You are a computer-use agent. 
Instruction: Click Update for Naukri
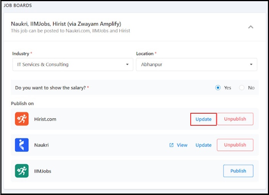pyautogui.click(x=203, y=145)
